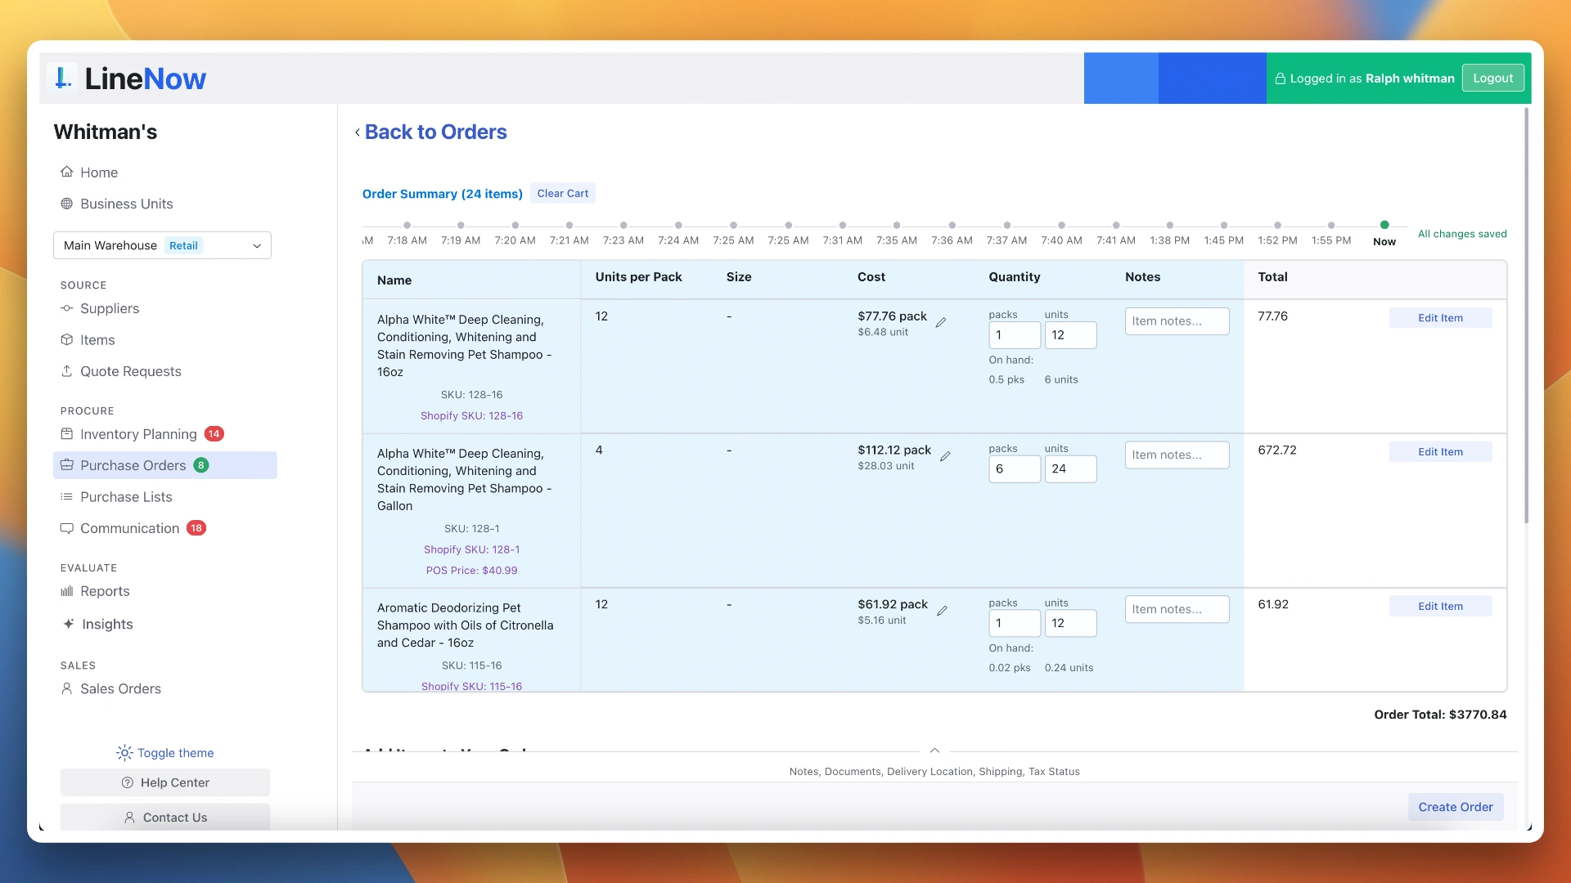Viewport: 1571px width, 883px height.
Task: Open the Communication section
Action: click(x=129, y=528)
